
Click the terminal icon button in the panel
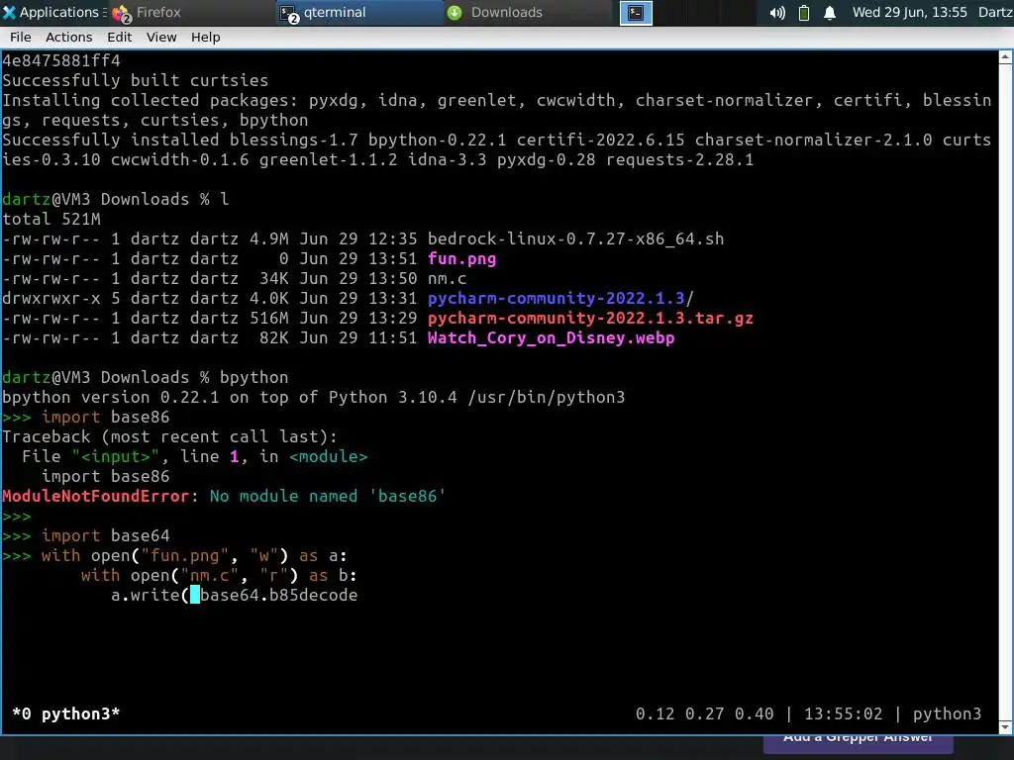[x=636, y=13]
